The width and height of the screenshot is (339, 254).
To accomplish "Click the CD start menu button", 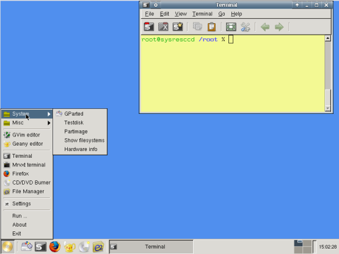I will tap(7, 247).
